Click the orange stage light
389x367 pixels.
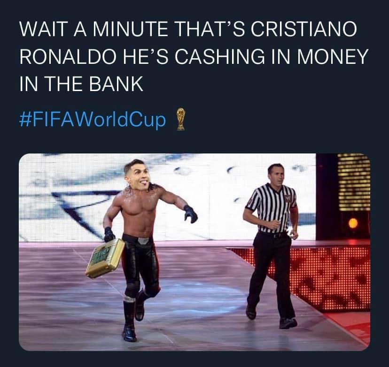coord(353,223)
